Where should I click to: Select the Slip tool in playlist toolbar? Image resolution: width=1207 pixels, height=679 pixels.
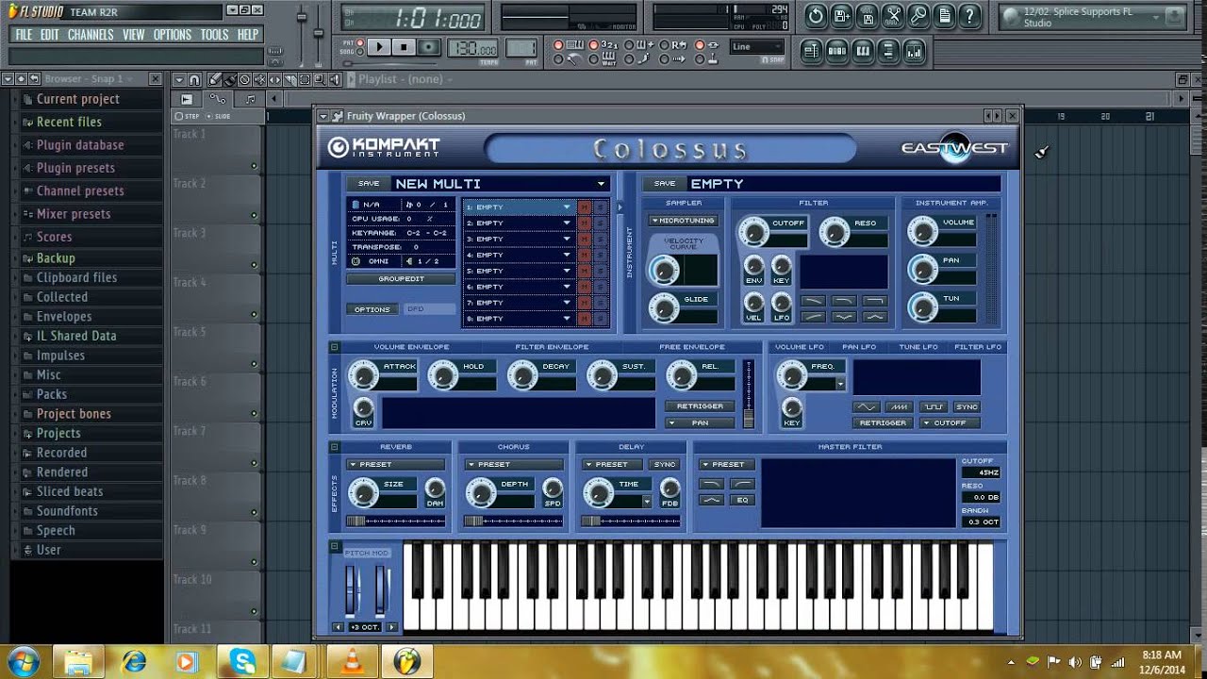275,79
